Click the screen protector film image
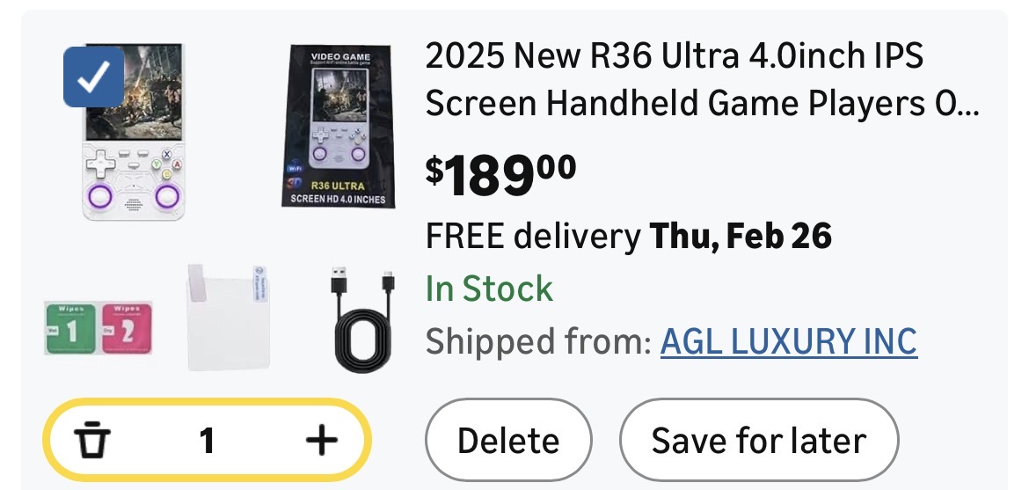Viewport: 1029px width, 490px height. point(227,317)
